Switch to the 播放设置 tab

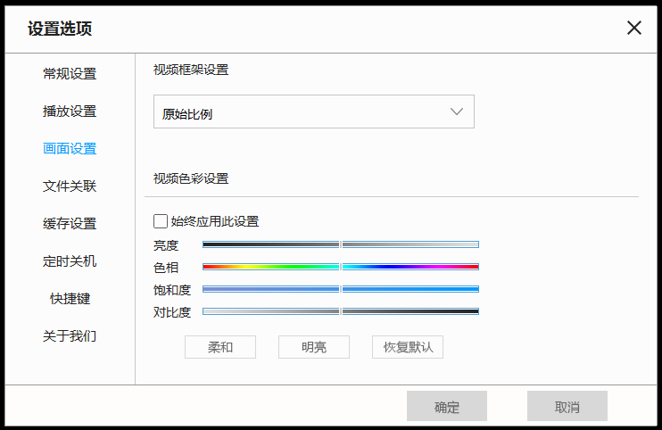(x=70, y=112)
